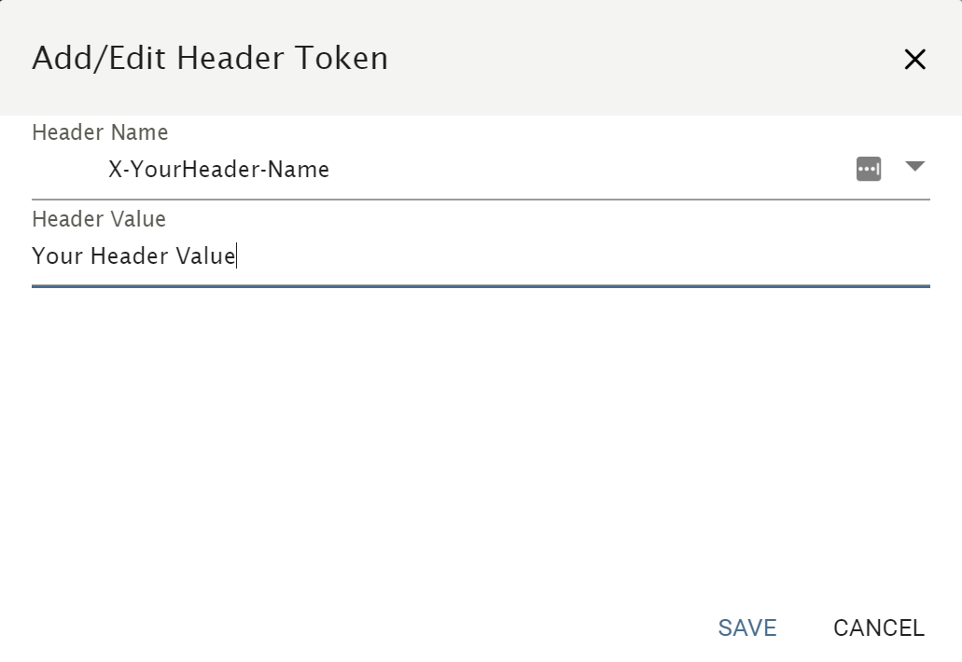
Task: Click blank space left of X-YourHeader-Name
Action: coord(67,170)
